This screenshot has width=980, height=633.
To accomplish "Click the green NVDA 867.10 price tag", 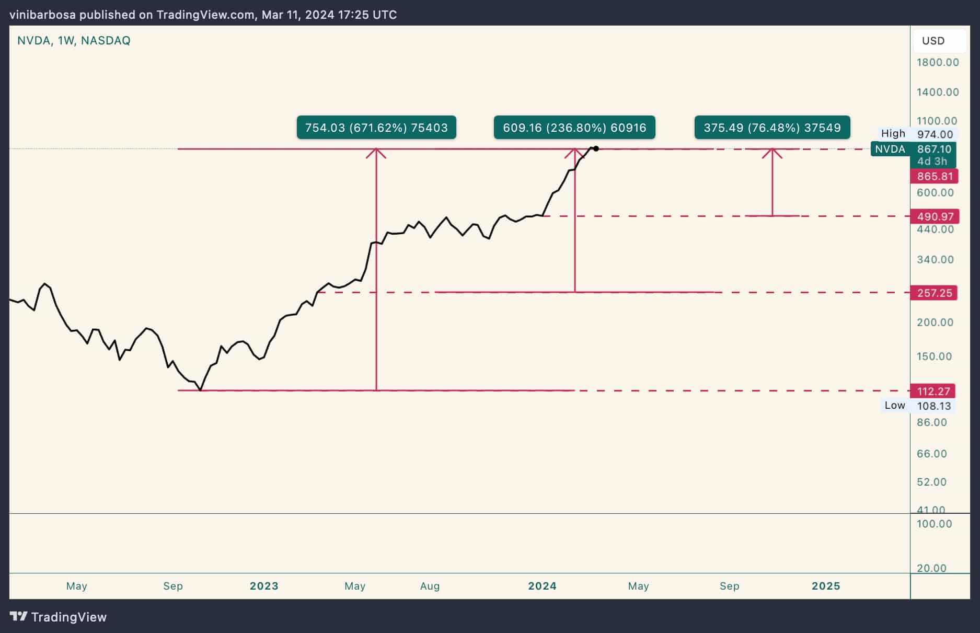I will 914,149.
